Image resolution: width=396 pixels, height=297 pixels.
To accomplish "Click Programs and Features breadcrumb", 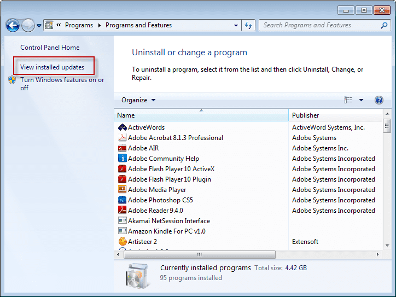I will tap(138, 25).
